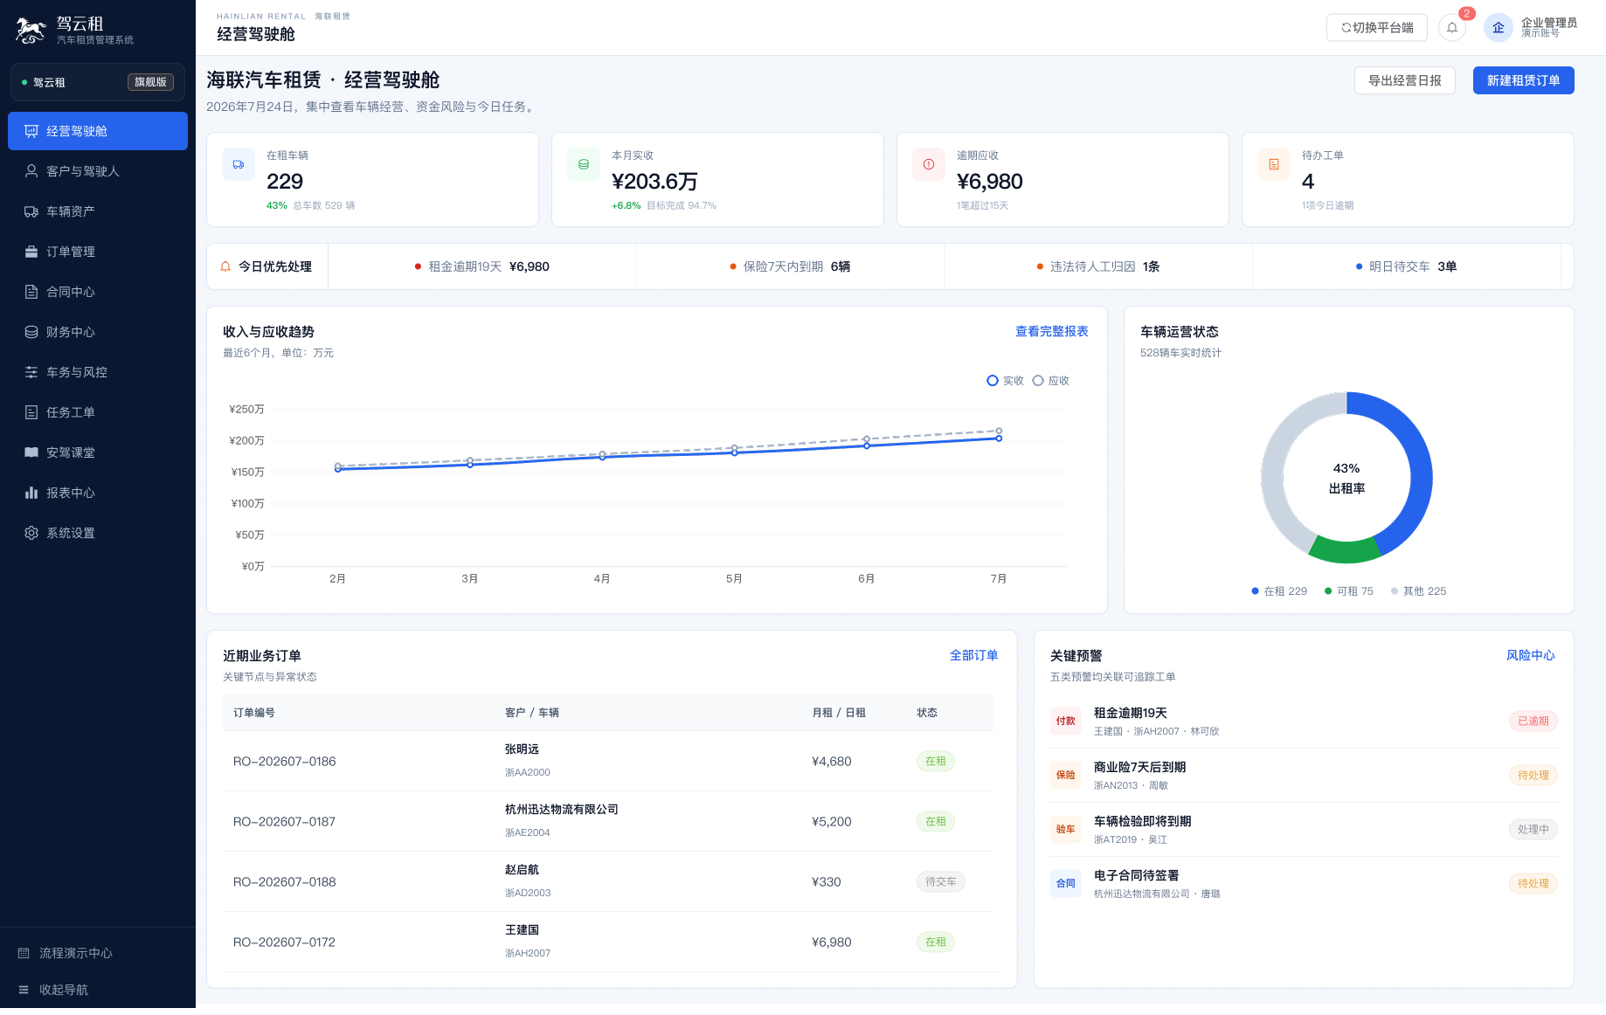Click 租金逾期19天 priority item ¥6,980

[482, 266]
